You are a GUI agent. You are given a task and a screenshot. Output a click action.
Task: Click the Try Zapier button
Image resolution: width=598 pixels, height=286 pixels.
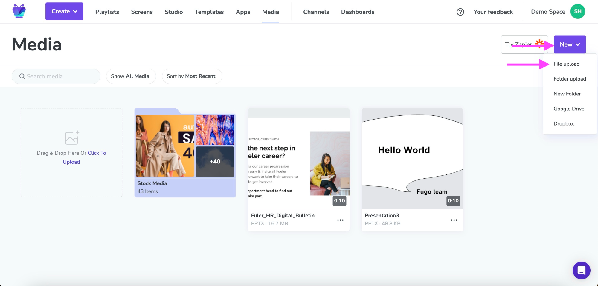524,44
